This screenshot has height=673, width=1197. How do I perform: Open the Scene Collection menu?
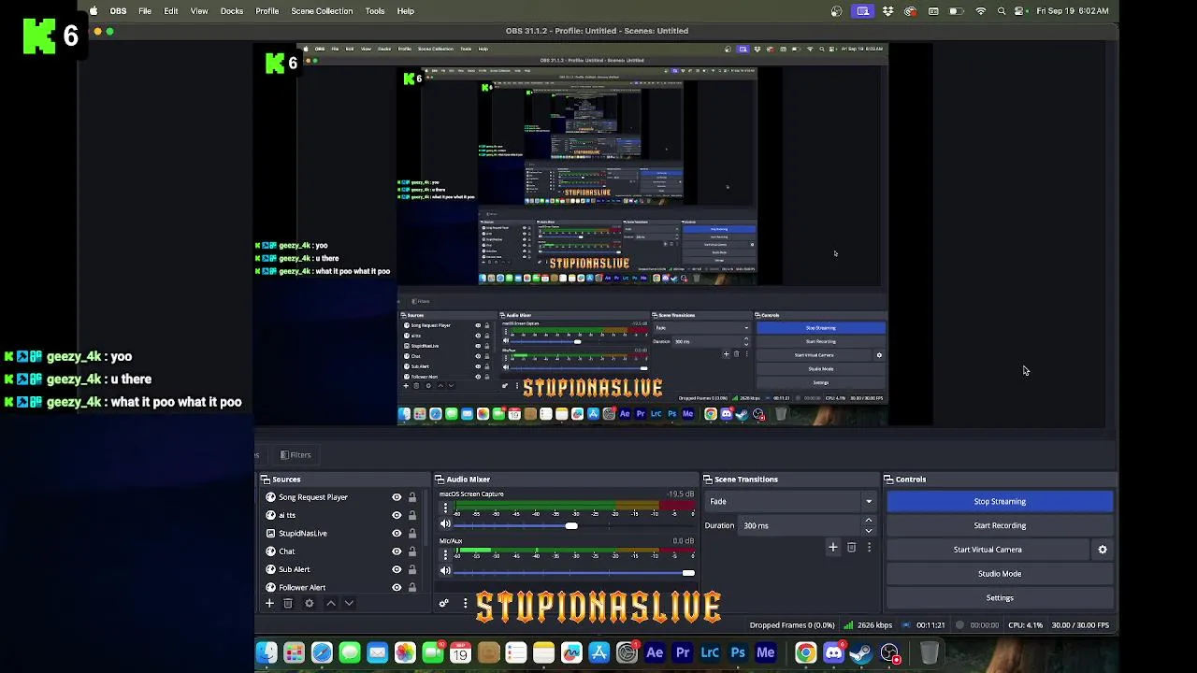coord(322,11)
